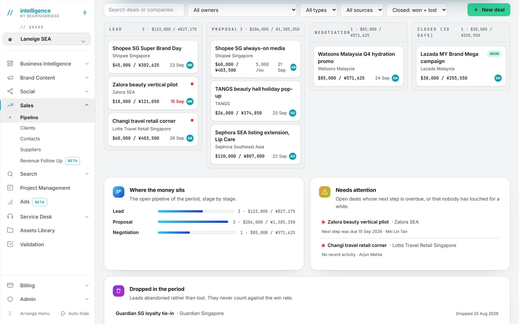Click the Admin shield icon
Viewport: 519px width, 324px height.
point(10,299)
